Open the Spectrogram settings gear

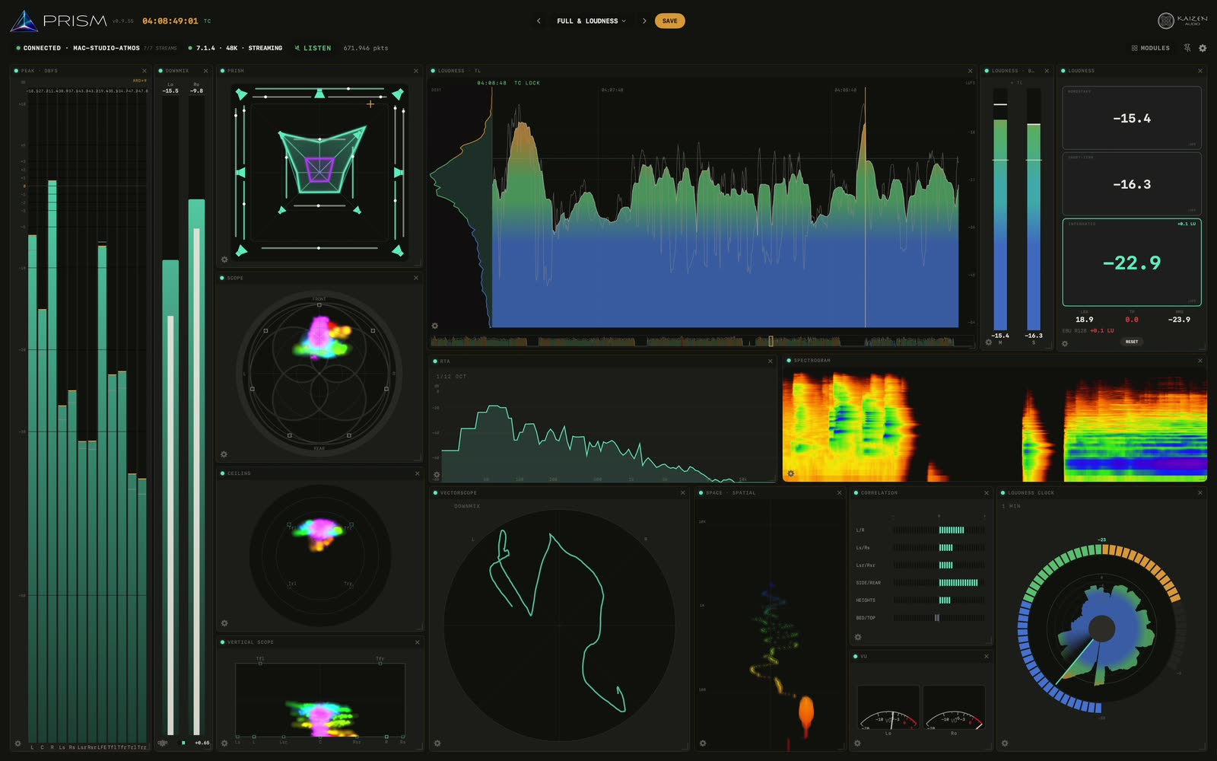(791, 473)
